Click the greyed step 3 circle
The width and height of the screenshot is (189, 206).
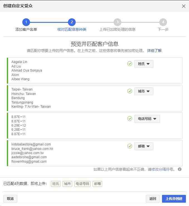pos(117,22)
